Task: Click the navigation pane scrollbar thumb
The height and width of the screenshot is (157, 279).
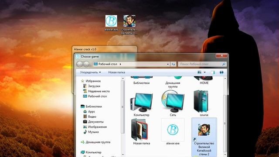Action: [123, 107]
